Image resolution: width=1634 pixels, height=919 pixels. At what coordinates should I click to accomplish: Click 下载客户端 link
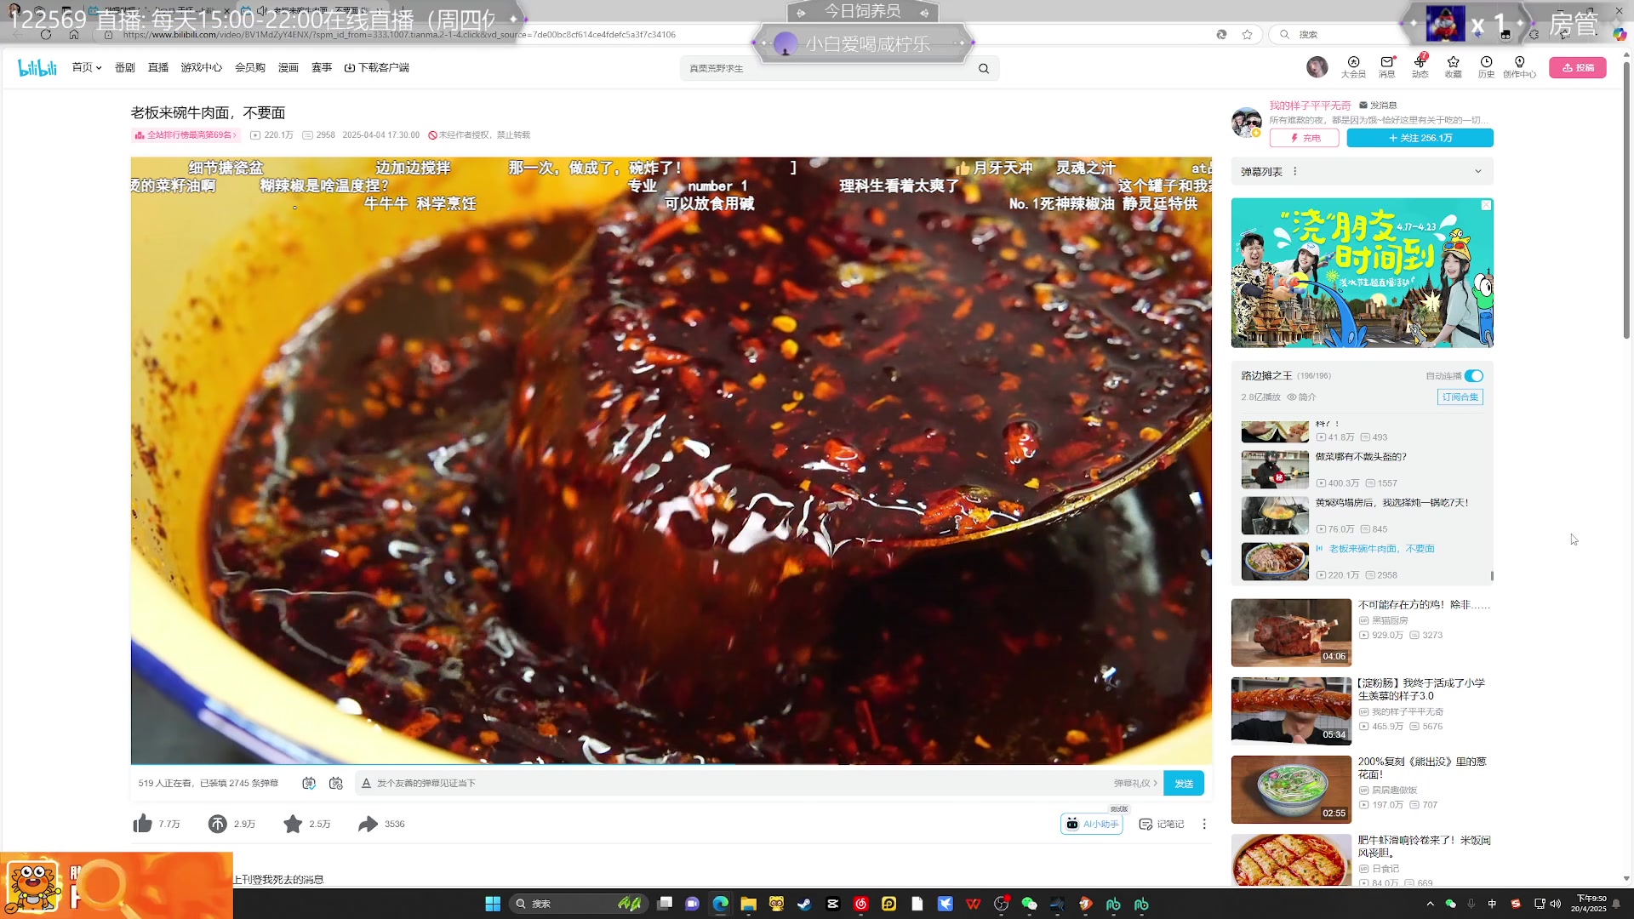377,67
